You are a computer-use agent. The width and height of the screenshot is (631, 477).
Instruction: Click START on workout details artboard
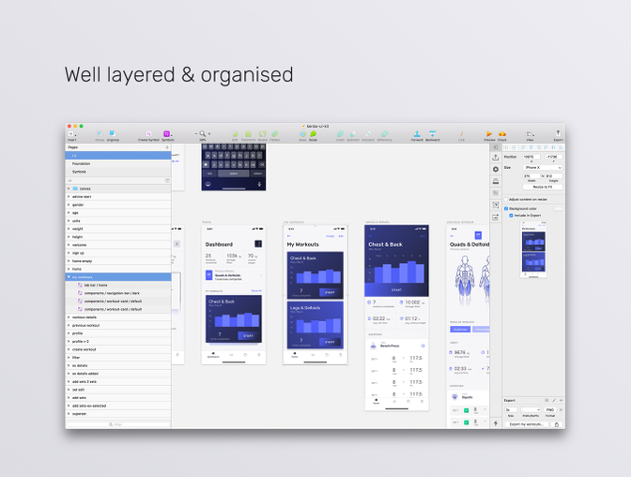tap(396, 290)
